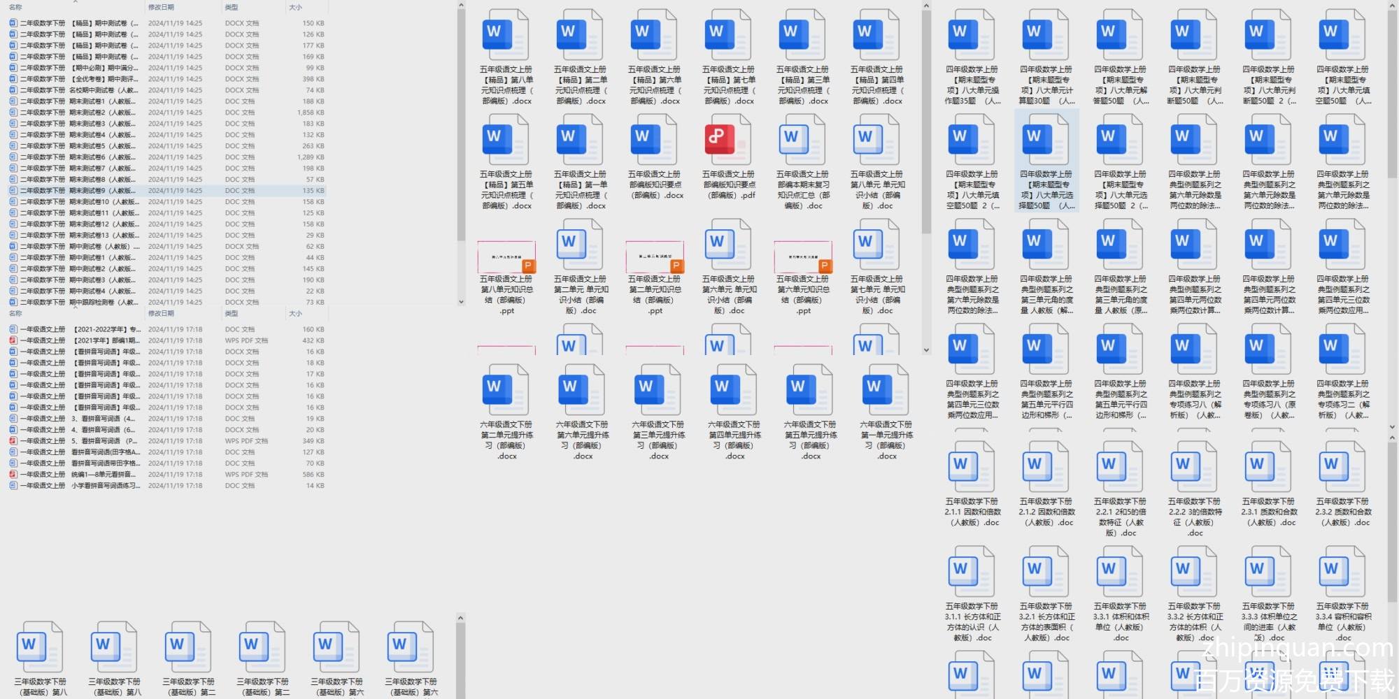Image resolution: width=1399 pixels, height=699 pixels.
Task: Select 六年级语文下册 第三单元提升练习 file icon
Action: point(658,389)
